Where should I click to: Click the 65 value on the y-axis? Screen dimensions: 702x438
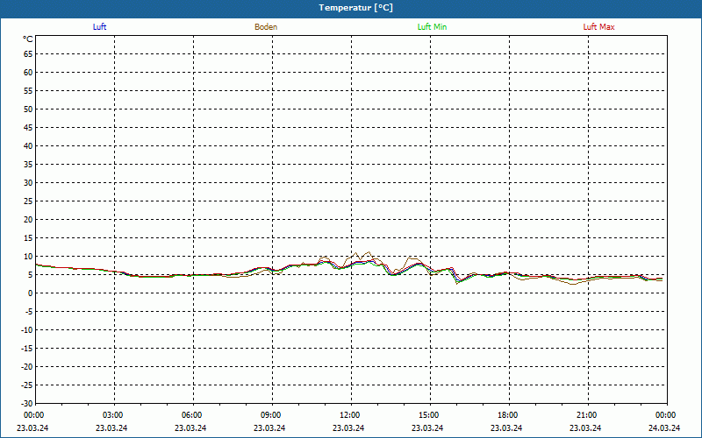click(28, 54)
